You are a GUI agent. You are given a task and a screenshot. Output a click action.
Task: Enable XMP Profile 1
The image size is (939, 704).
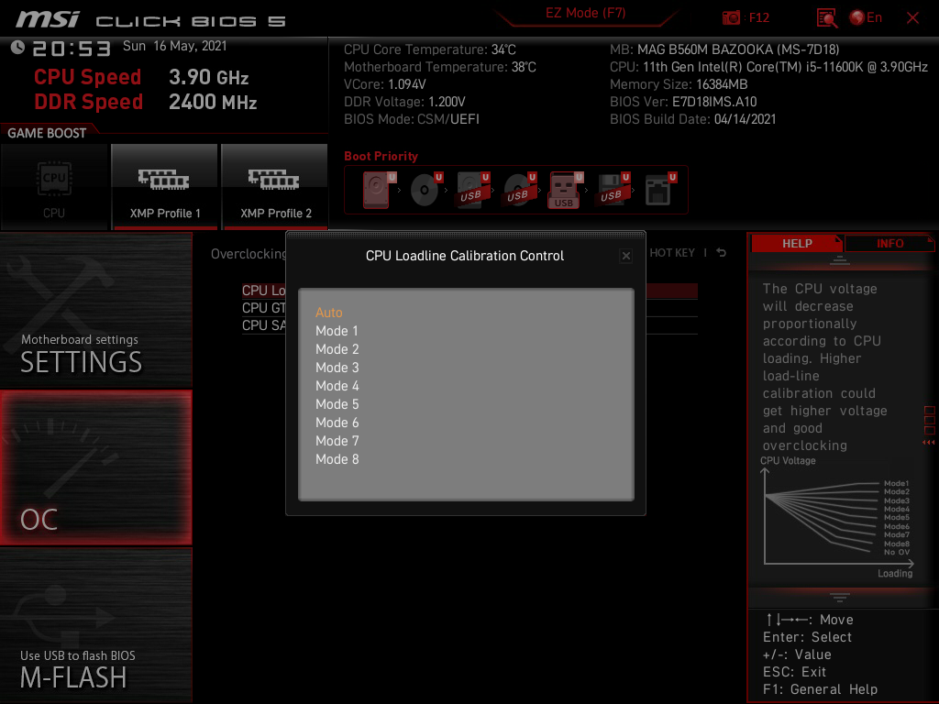click(x=165, y=187)
